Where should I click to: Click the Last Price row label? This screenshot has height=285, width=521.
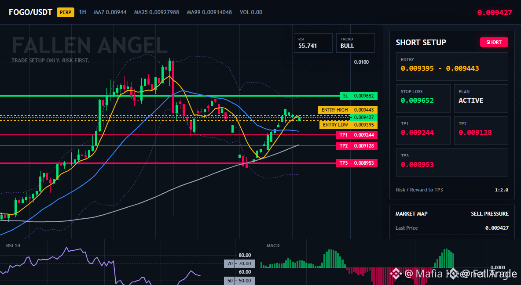(407, 228)
